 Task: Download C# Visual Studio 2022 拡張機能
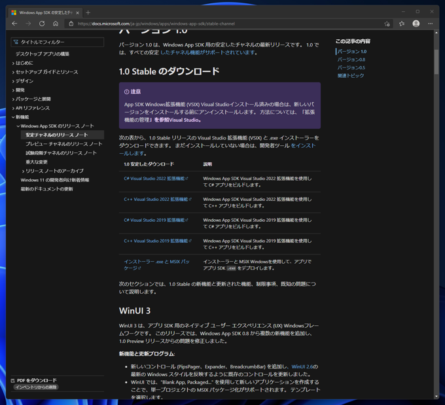point(156,179)
